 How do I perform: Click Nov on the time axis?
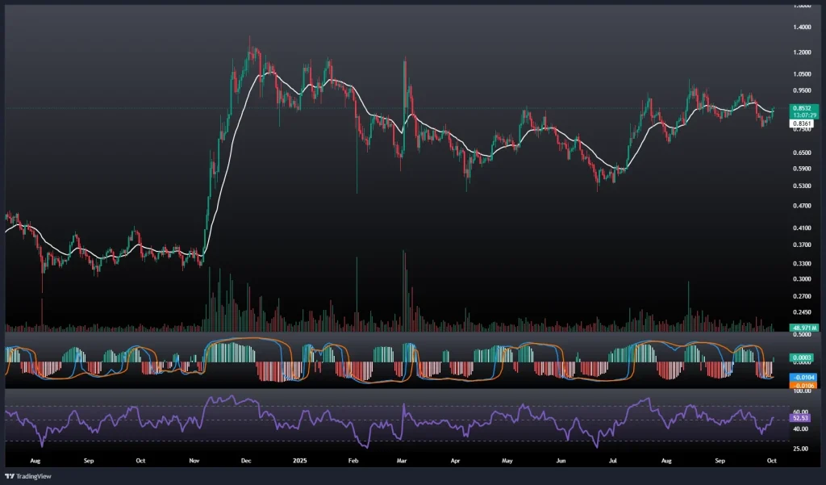194,462
